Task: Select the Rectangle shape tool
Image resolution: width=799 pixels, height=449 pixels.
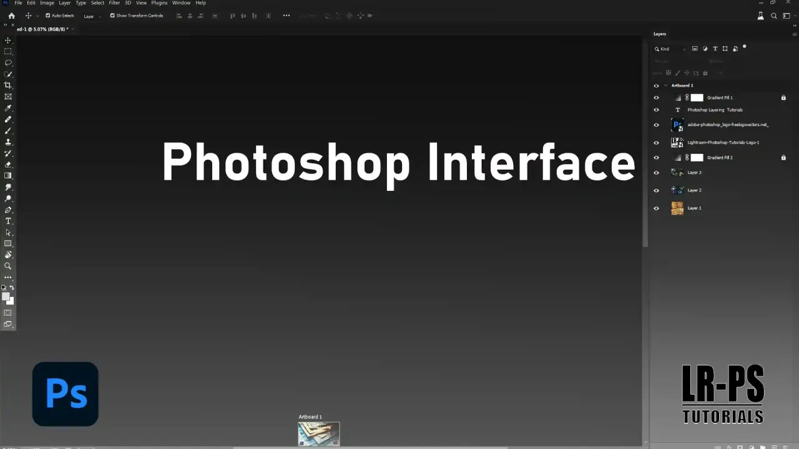Action: pos(8,244)
